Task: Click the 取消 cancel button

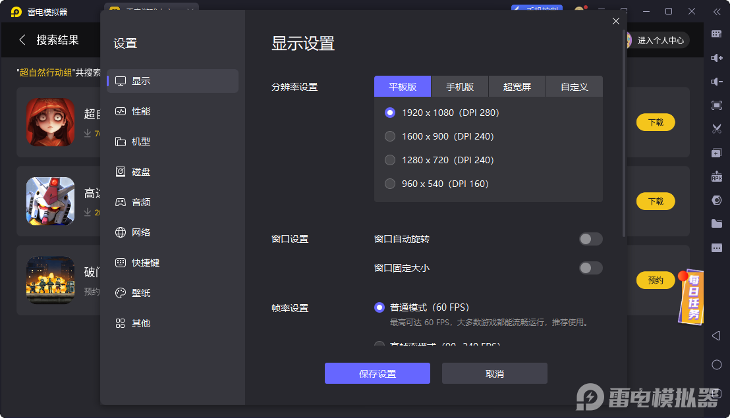Action: [x=494, y=373]
